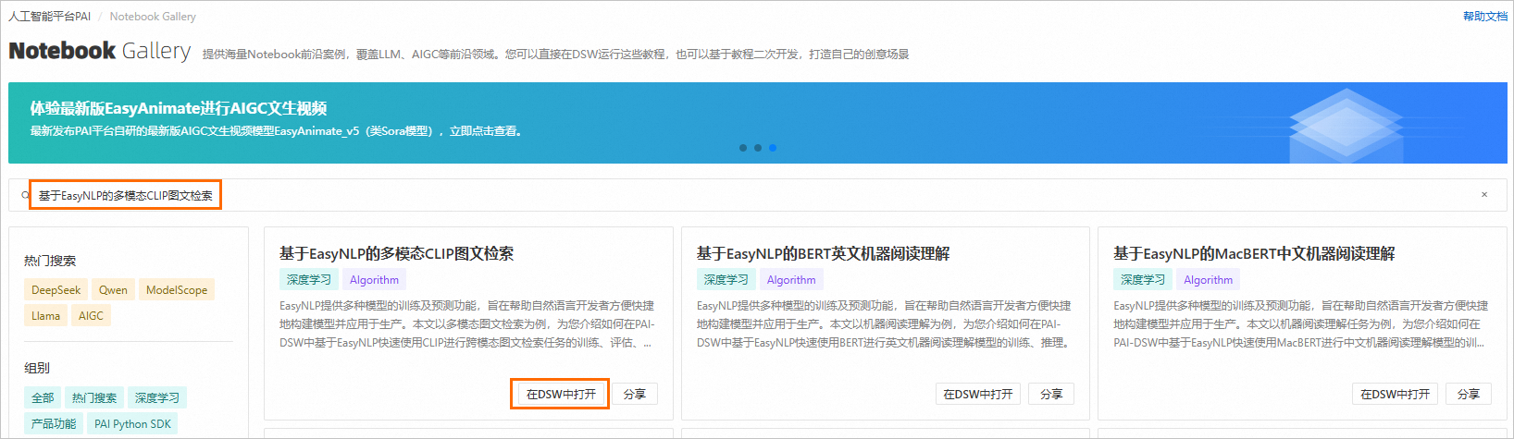
Task: Select the ModelScope hot search tag
Action: coord(177,289)
